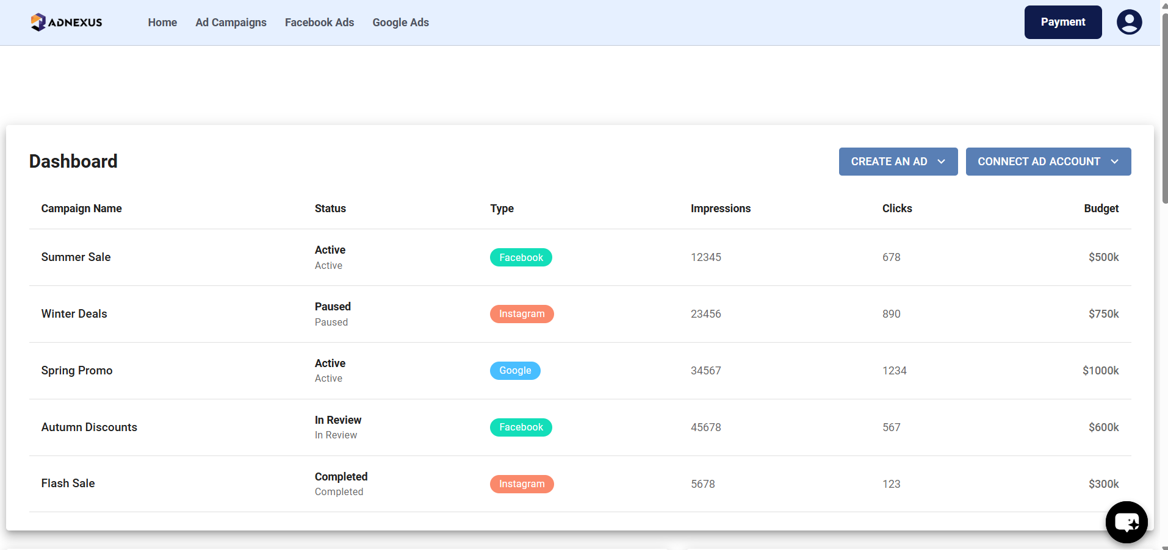
Task: Select the Autumn Discounts campaign name
Action: click(89, 427)
